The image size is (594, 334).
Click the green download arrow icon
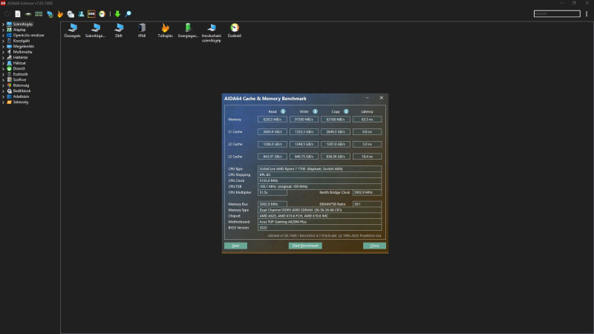(x=117, y=14)
